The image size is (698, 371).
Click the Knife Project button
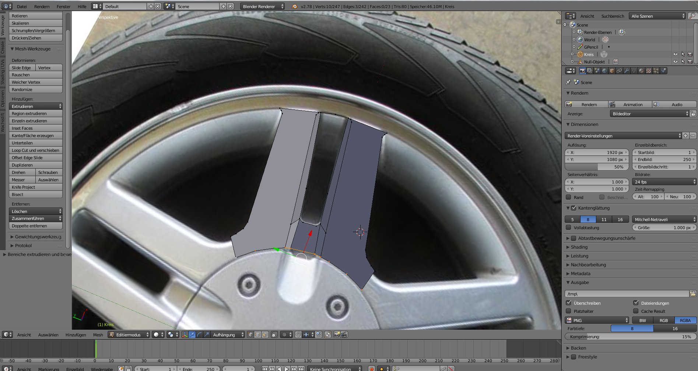tap(36, 187)
